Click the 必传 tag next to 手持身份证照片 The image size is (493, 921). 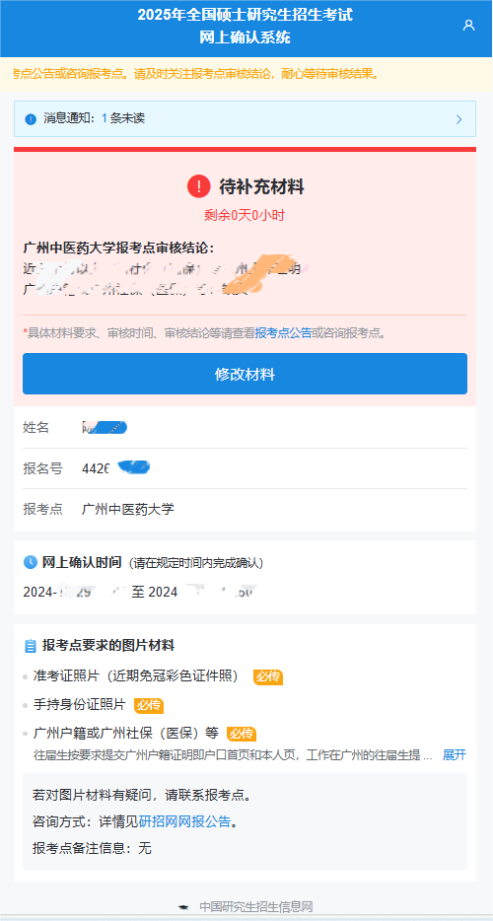pos(149,705)
